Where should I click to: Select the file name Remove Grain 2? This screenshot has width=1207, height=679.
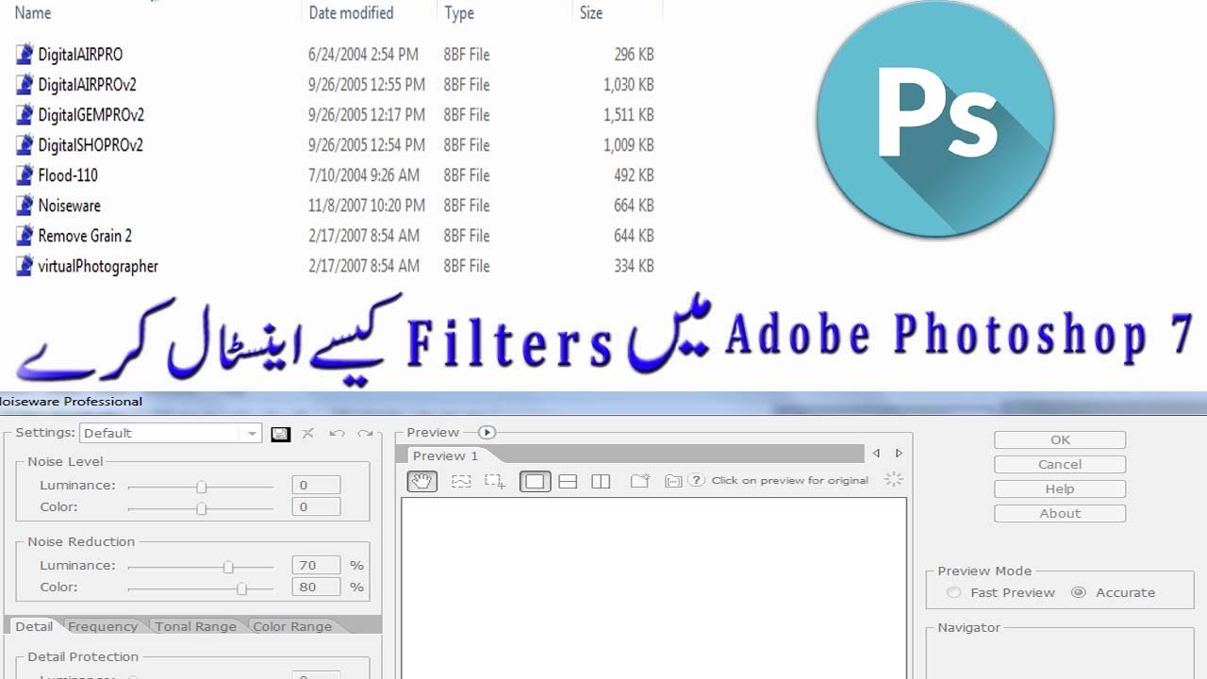[x=85, y=236]
